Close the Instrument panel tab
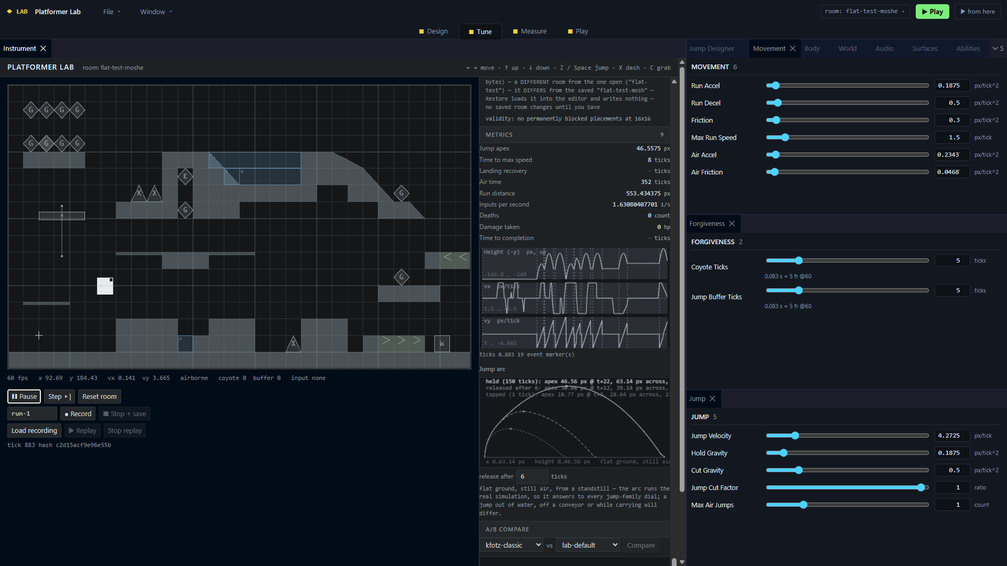This screenshot has width=1007, height=566. pyautogui.click(x=43, y=49)
